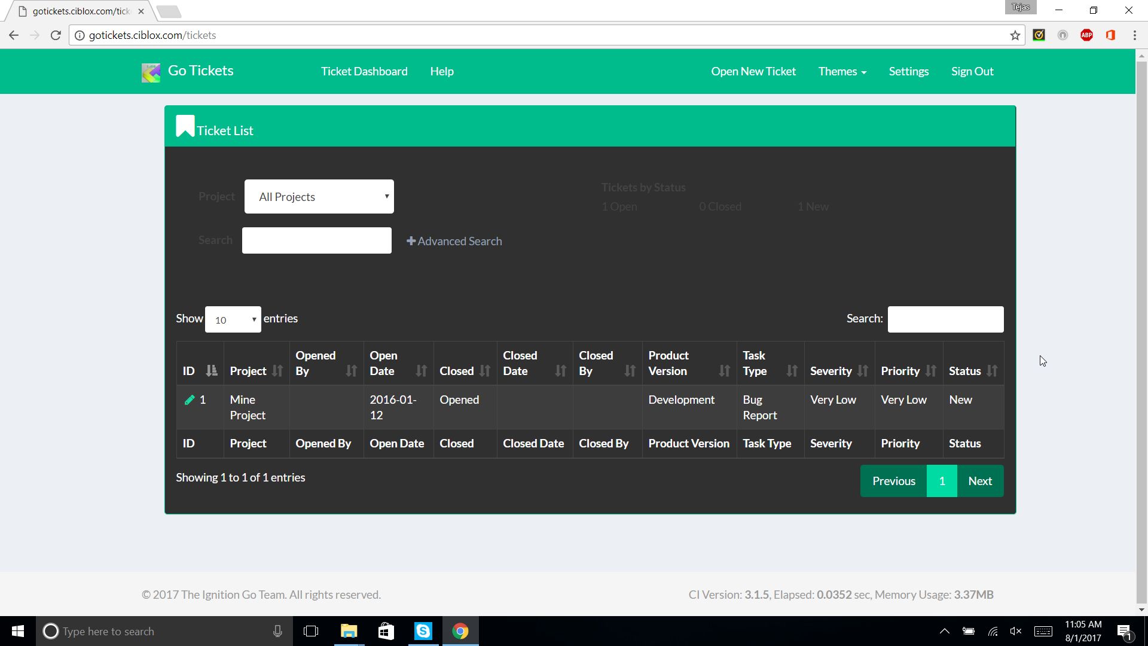Sort table by the ID column arrows
Viewport: 1148px width, 646px height.
click(x=211, y=371)
